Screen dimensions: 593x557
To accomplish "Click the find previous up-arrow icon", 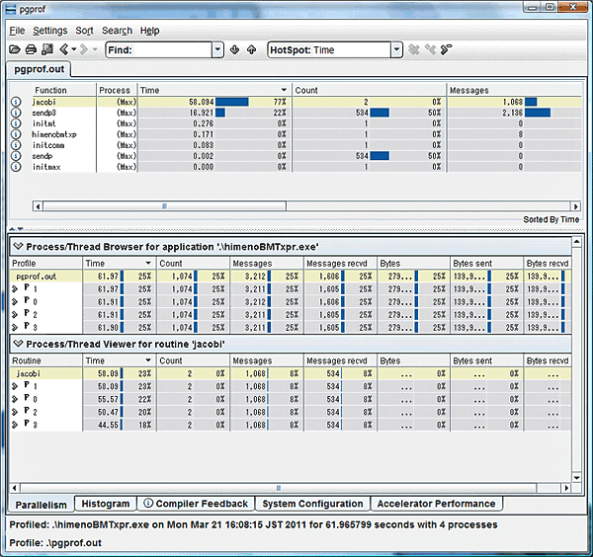I will pyautogui.click(x=252, y=49).
